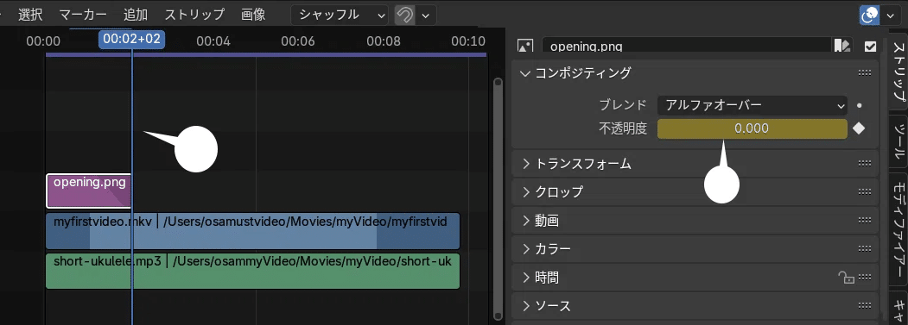Click the strip color tag icon
908x325 pixels.
coord(841,47)
